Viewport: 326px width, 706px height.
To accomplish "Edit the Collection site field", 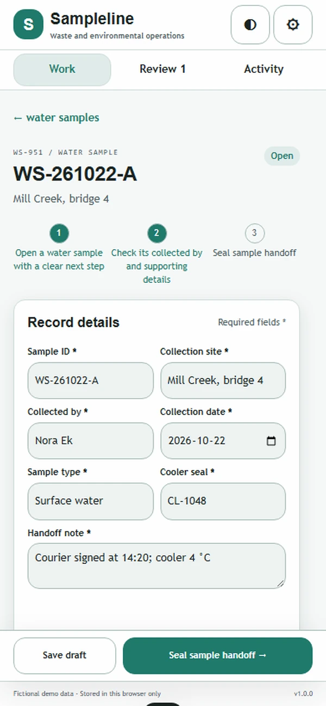I will [223, 380].
